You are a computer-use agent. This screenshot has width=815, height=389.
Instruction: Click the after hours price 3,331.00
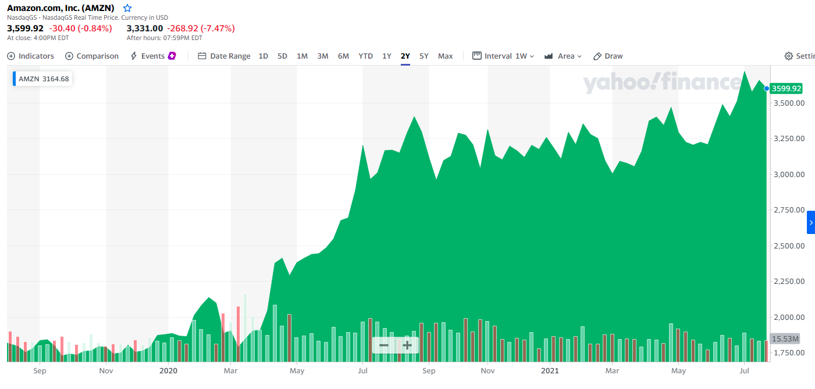pos(145,28)
